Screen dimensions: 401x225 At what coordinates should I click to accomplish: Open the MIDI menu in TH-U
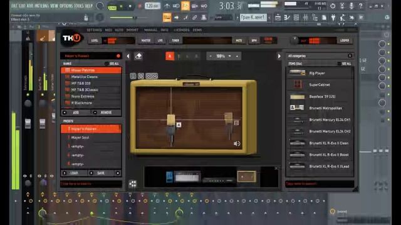click(108, 30)
